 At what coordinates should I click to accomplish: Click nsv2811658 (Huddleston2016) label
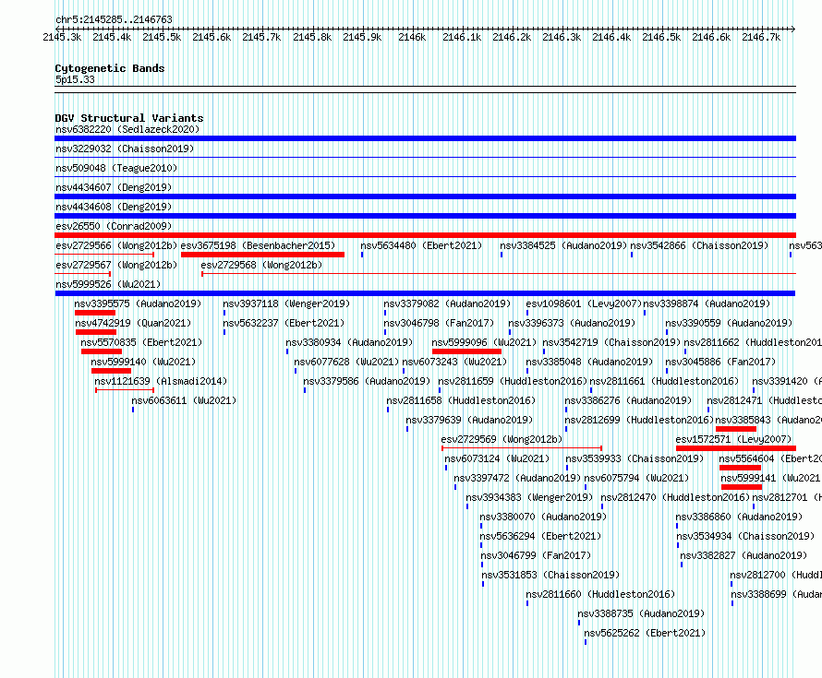(x=461, y=400)
